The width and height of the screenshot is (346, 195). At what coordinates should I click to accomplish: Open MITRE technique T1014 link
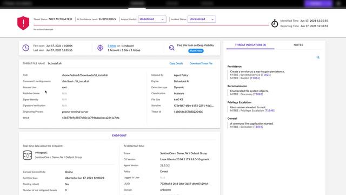click(x=255, y=78)
